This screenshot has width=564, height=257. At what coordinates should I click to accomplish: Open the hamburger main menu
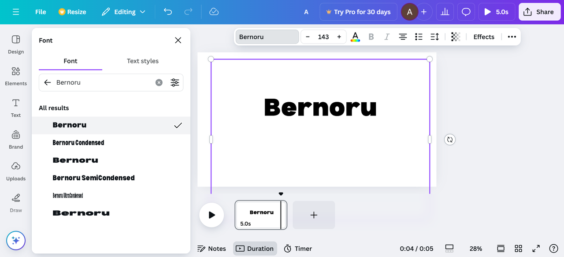point(16,12)
